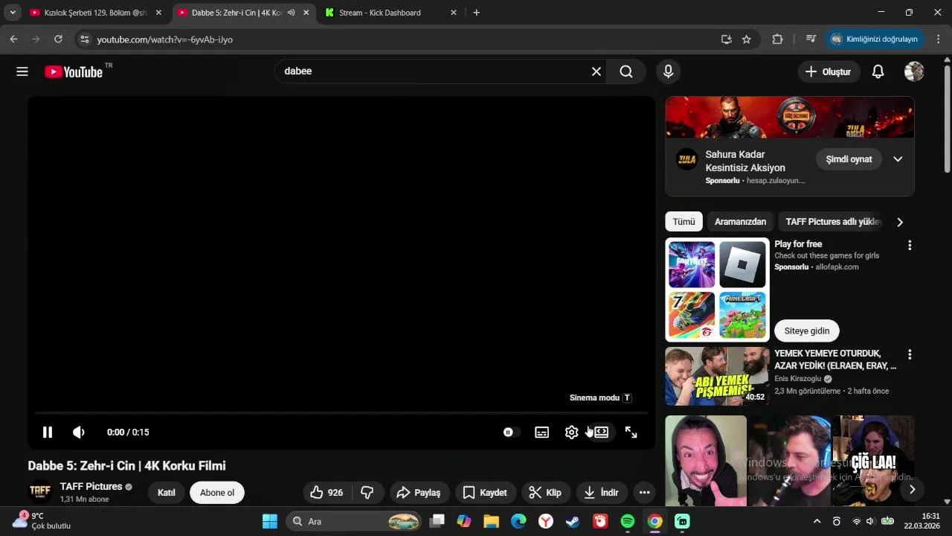Open more actions under the video
The image size is (952, 536).
644,492
